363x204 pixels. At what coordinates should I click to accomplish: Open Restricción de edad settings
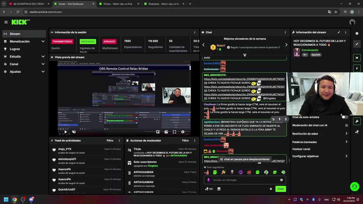[320, 134]
